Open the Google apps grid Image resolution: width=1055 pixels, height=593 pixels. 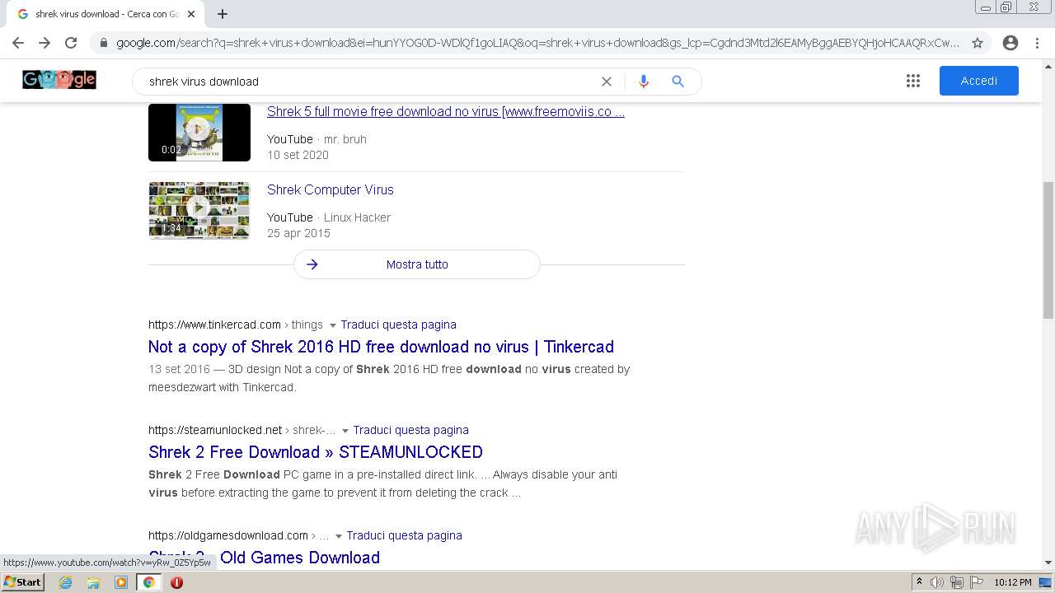click(x=913, y=81)
